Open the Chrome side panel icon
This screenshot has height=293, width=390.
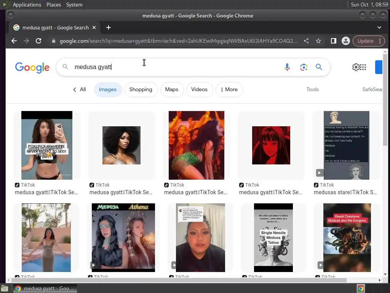click(x=334, y=41)
